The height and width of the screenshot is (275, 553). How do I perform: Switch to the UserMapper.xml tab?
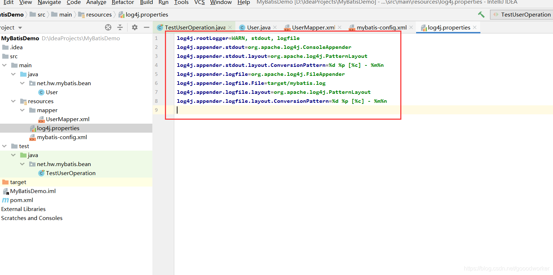(x=313, y=27)
